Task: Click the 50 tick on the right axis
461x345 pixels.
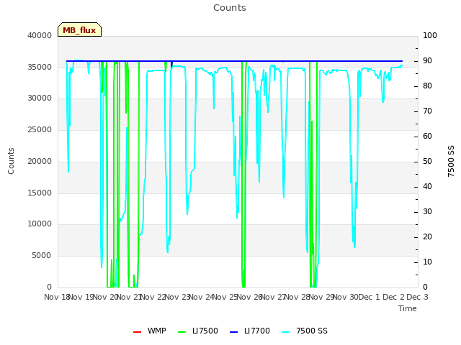Action: click(427, 161)
